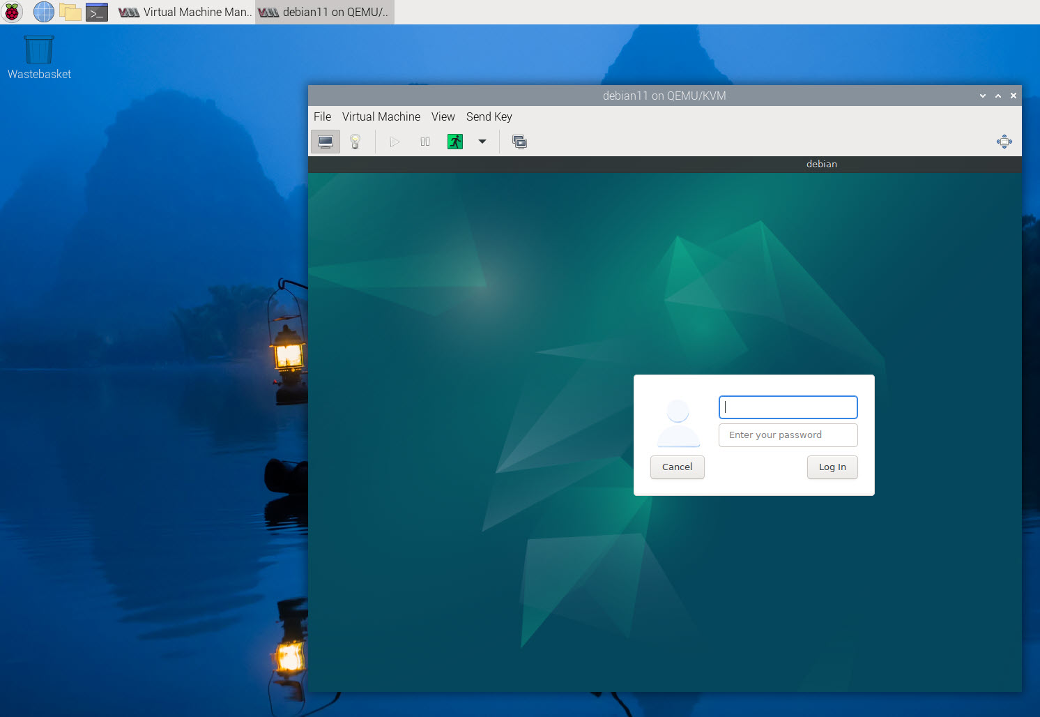Click the Log In button
The image size is (1040, 717).
[832, 467]
